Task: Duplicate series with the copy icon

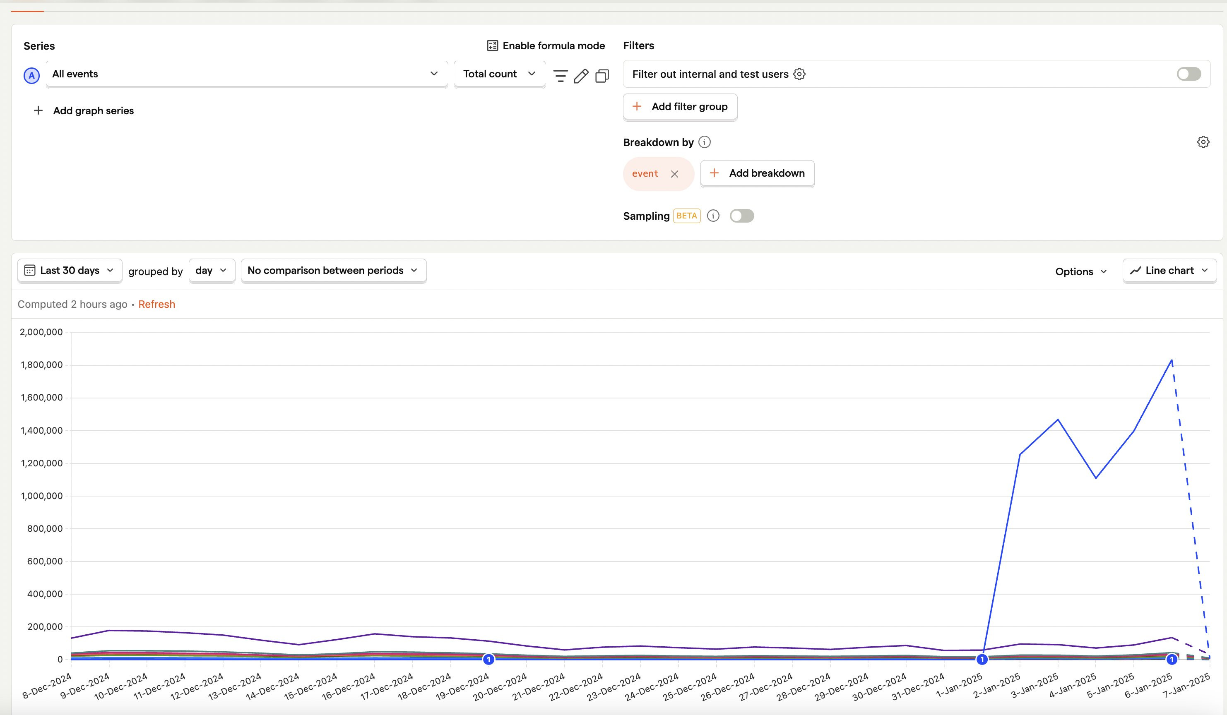Action: coord(602,76)
